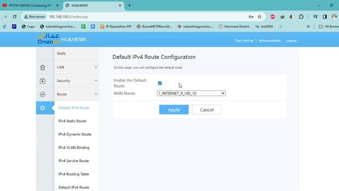The width and height of the screenshot is (339, 191).
Task: Expand the LAN menu section
Action: tap(77, 67)
